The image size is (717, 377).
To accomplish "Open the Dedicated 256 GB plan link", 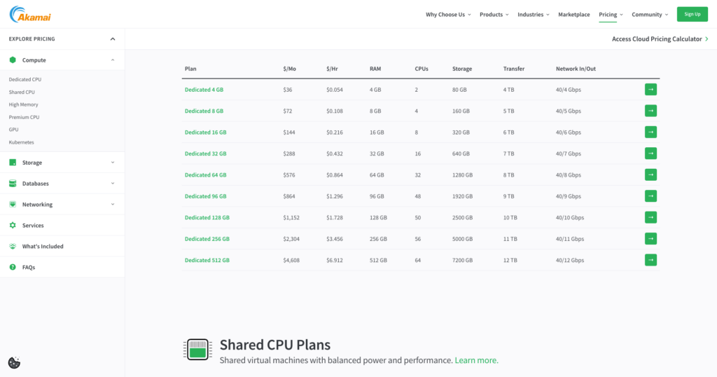I will click(x=207, y=239).
